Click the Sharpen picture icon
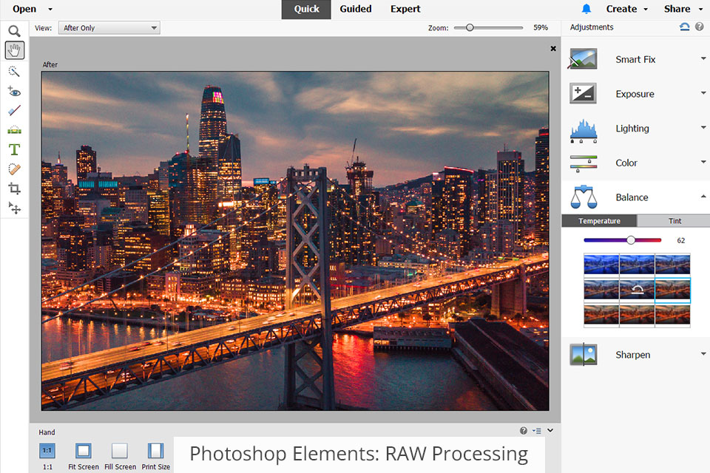 (x=584, y=355)
